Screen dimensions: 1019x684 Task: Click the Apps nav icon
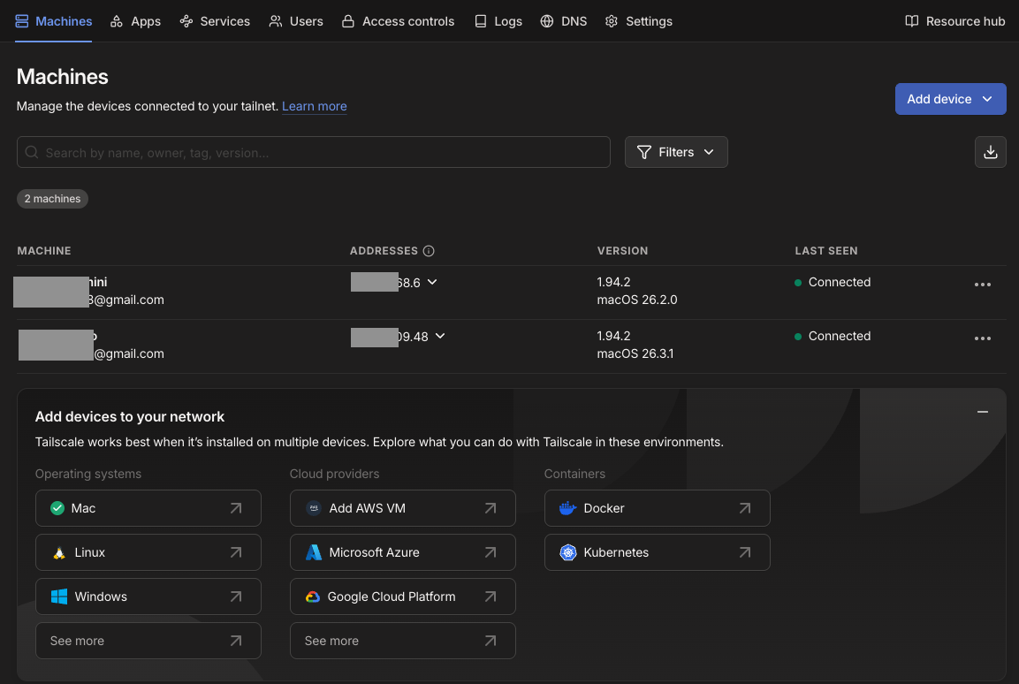(x=117, y=21)
